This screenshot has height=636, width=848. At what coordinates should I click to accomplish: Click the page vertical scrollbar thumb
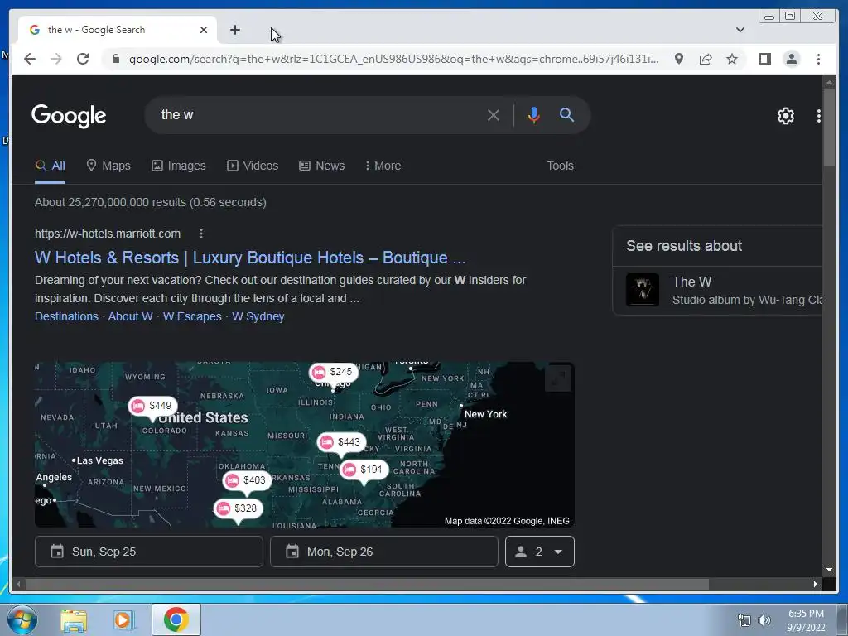tap(828, 127)
